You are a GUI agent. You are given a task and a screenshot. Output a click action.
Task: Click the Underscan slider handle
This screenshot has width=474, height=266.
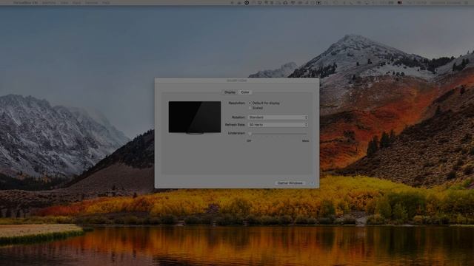[x=250, y=133]
